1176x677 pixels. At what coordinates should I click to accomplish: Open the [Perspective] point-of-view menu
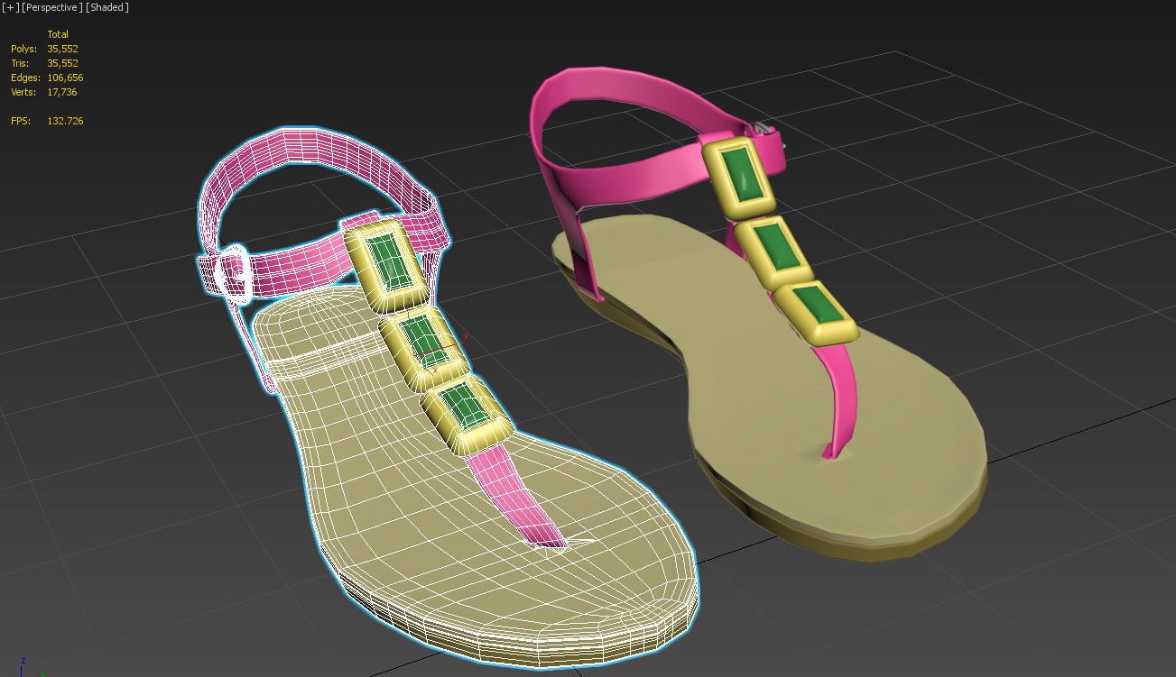(52, 7)
